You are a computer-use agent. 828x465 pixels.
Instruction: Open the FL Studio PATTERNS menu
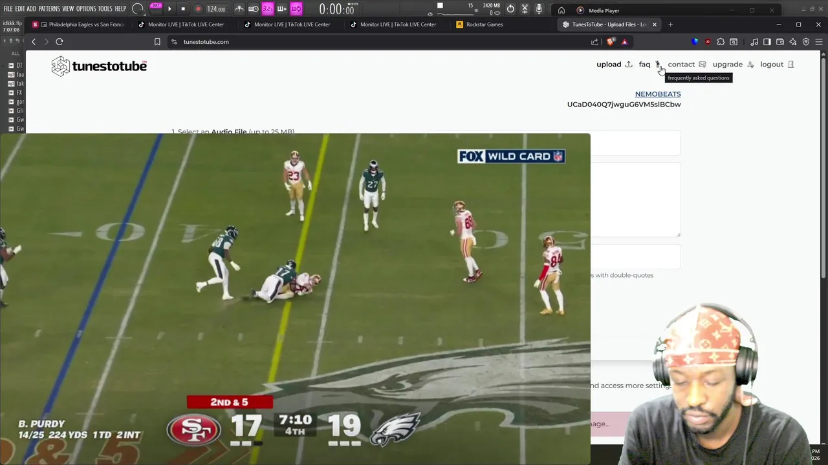click(x=49, y=9)
